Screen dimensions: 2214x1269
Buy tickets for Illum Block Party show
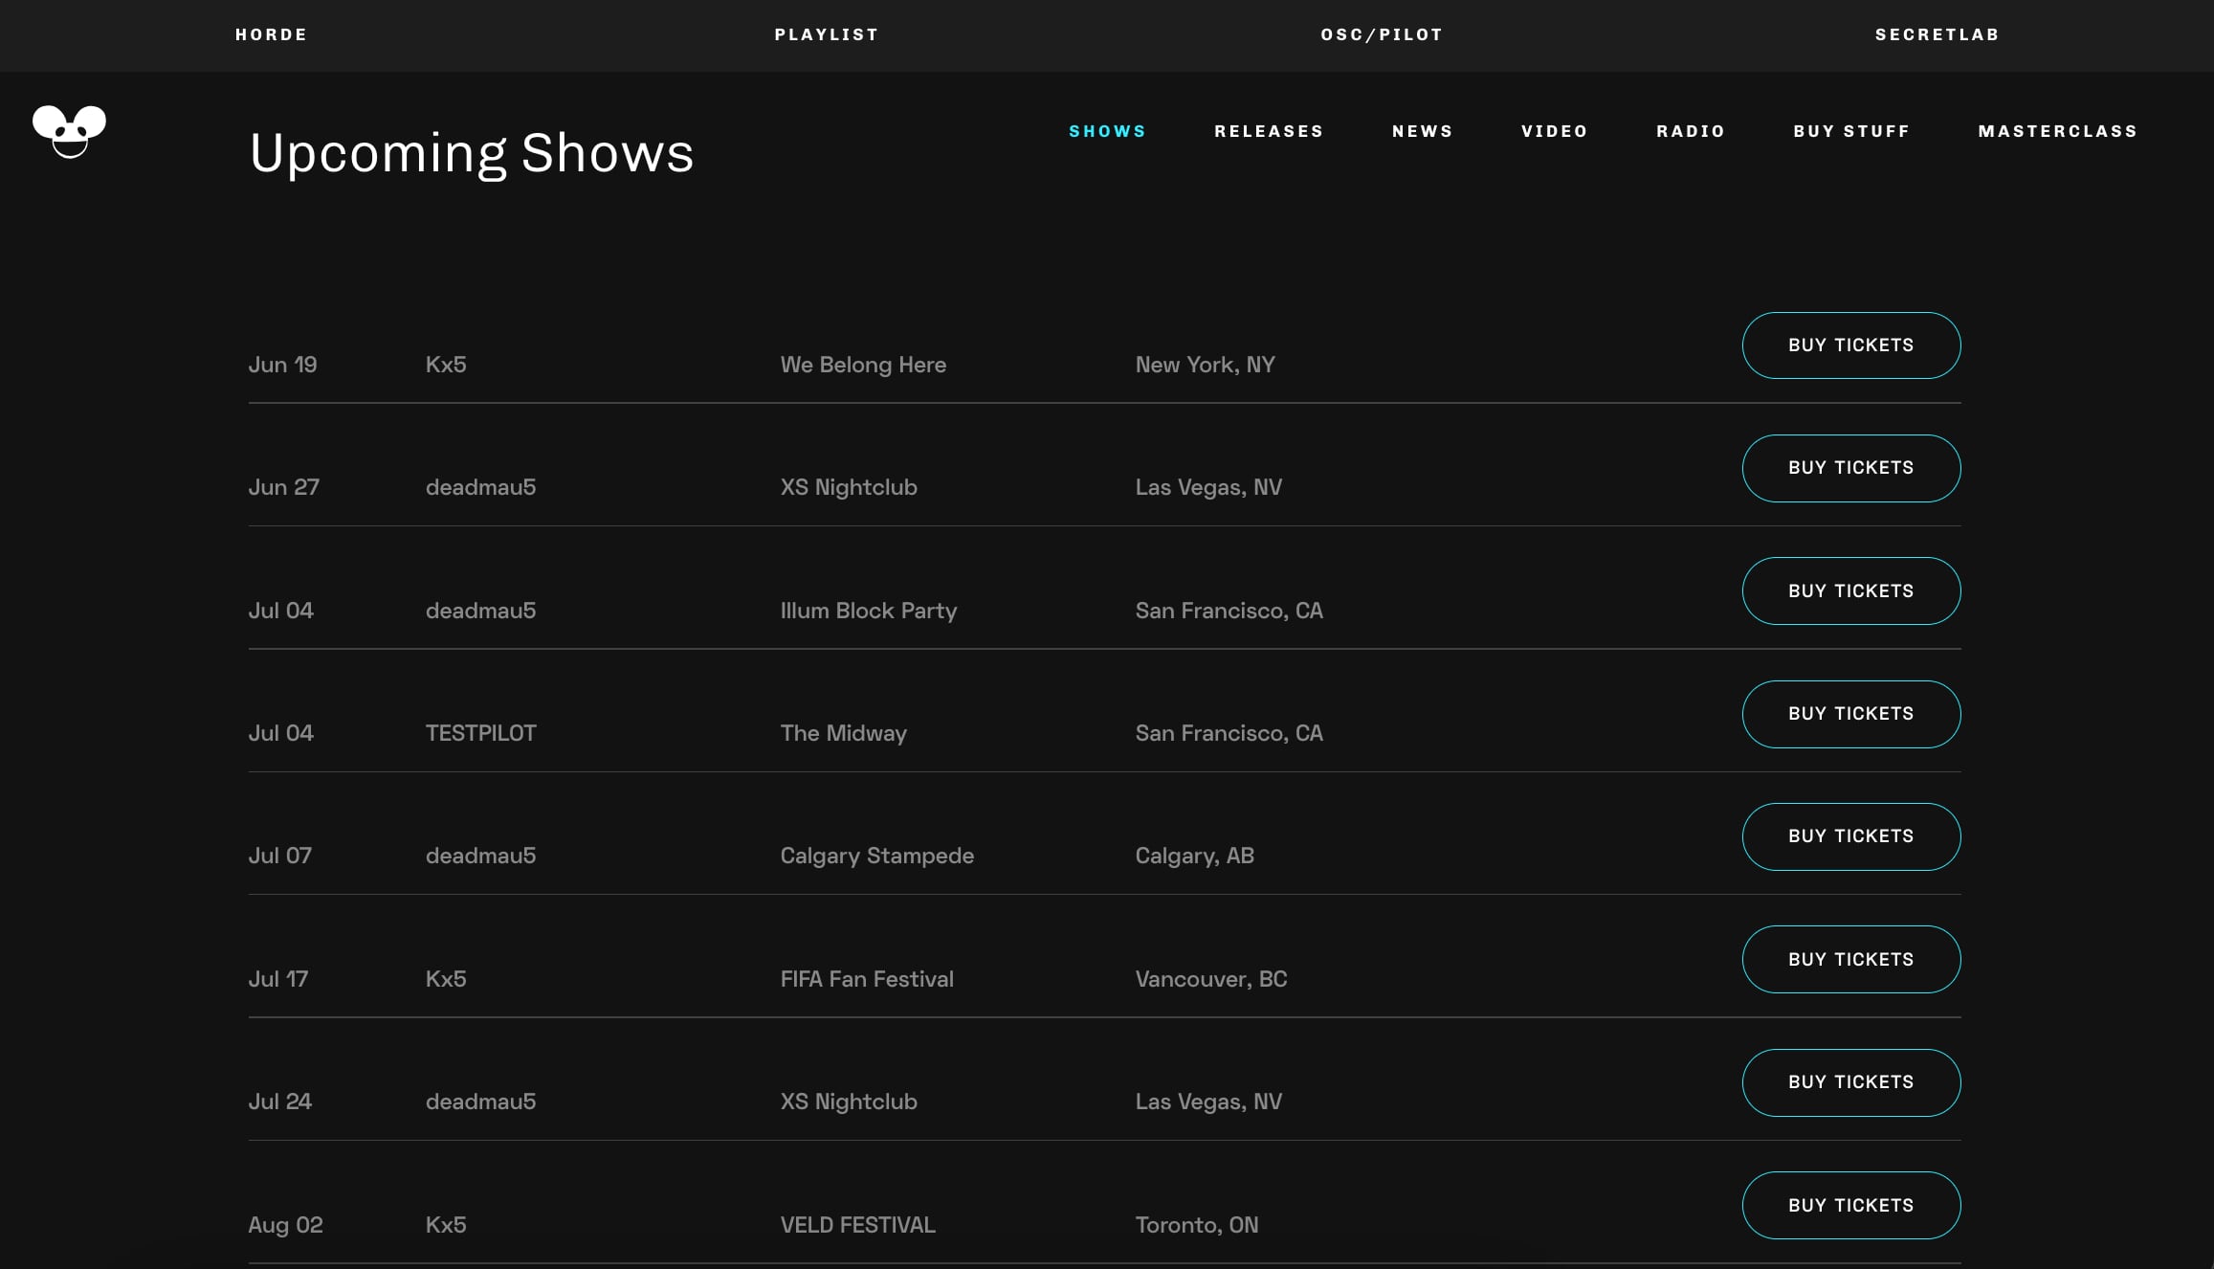tap(1851, 591)
